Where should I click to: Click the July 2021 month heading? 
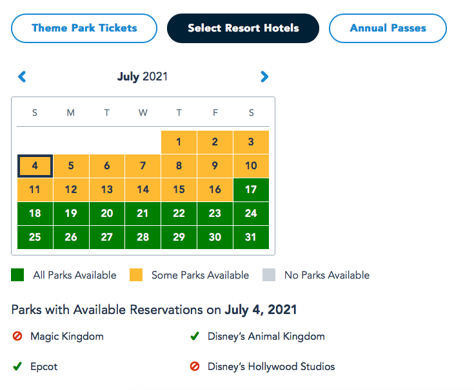click(143, 77)
